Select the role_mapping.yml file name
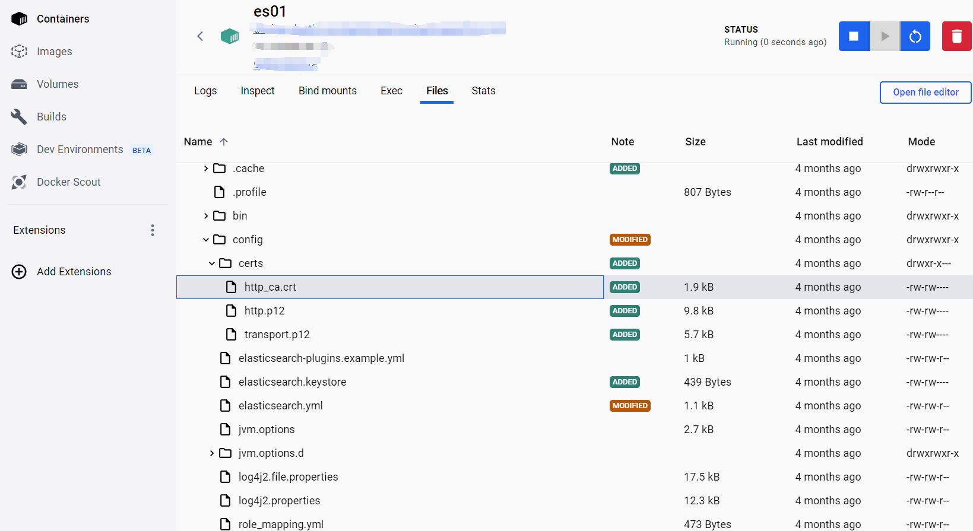This screenshot has width=973, height=531. tap(281, 524)
